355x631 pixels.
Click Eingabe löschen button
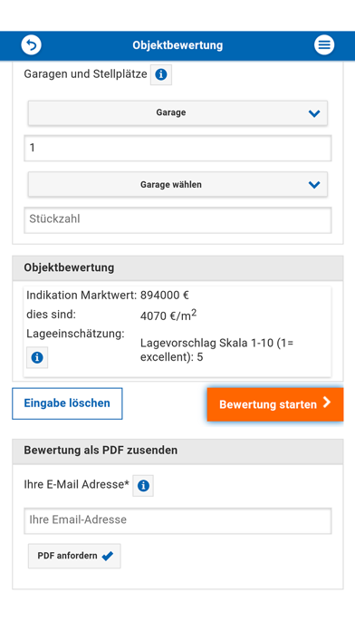(67, 403)
